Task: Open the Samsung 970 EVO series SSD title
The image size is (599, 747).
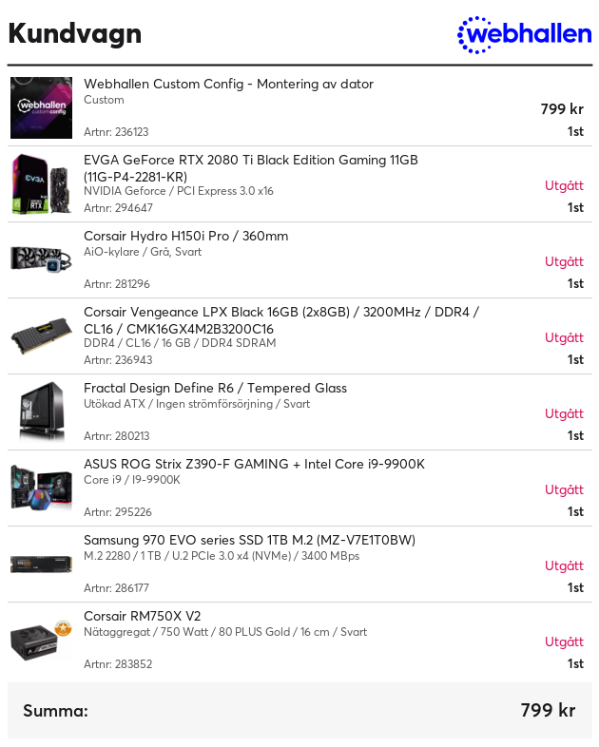Action: [249, 540]
